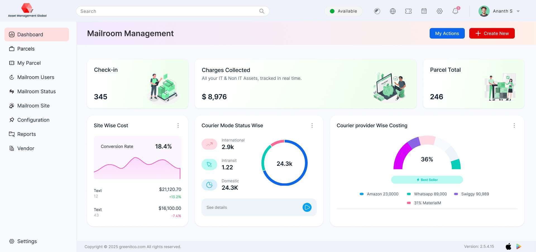
Task: Click the Google Play store icon
Action: tap(519, 246)
